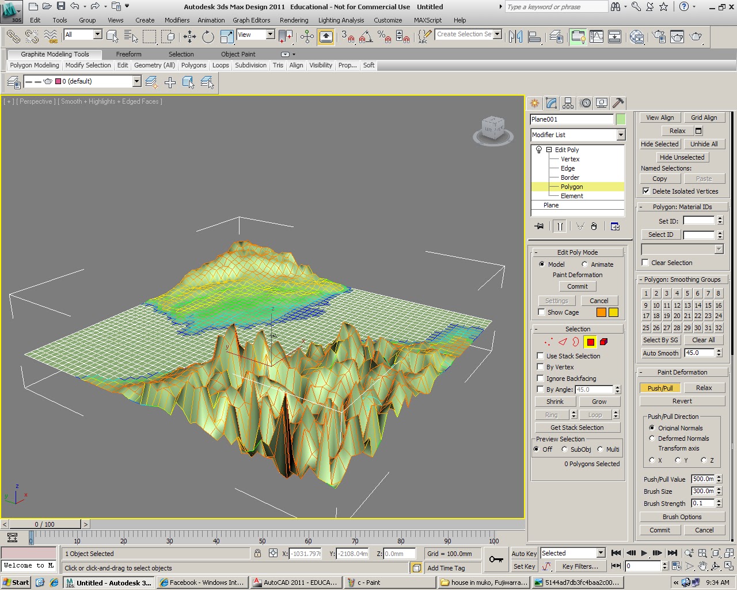Click the Mirror tool icon

(515, 37)
